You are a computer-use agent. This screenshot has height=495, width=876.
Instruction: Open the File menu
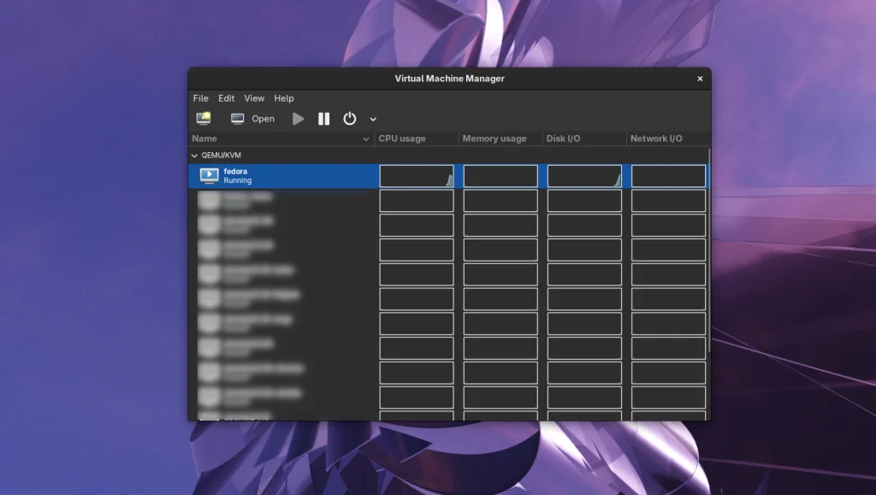200,98
